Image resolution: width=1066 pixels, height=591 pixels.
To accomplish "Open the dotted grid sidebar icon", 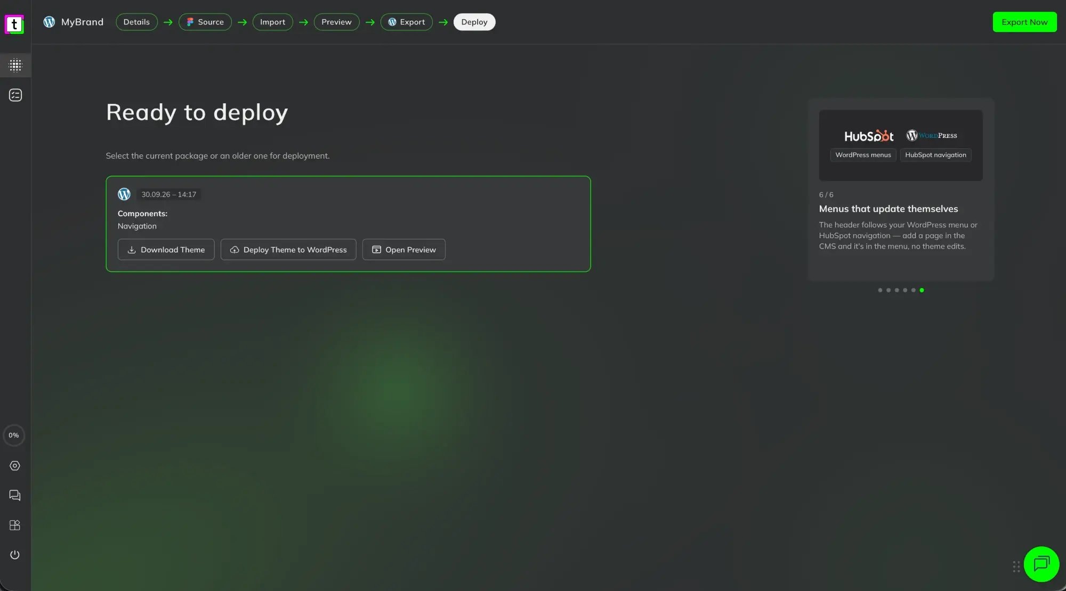I will click(15, 65).
